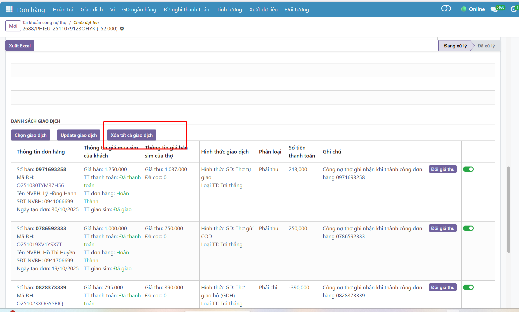Turn off toggle for order 0786592333 row
Viewport: 519px width, 312px height.
pos(468,228)
